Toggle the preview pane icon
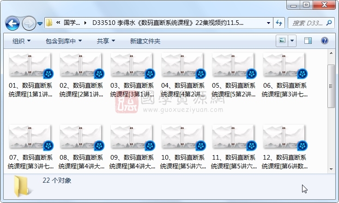The image size is (339, 203). [x=308, y=41]
